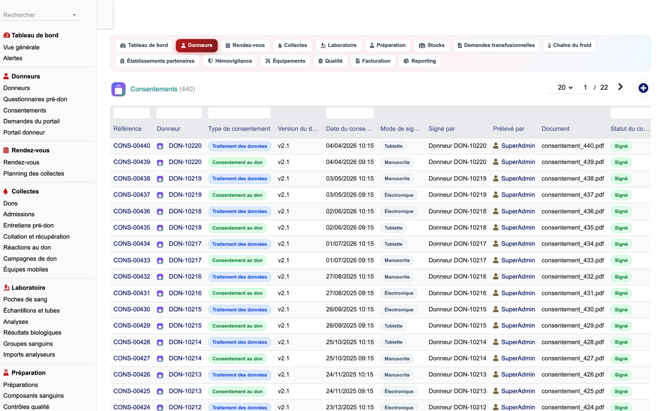Open the Qualité tab
This screenshot has height=411, width=665.
pyautogui.click(x=330, y=61)
